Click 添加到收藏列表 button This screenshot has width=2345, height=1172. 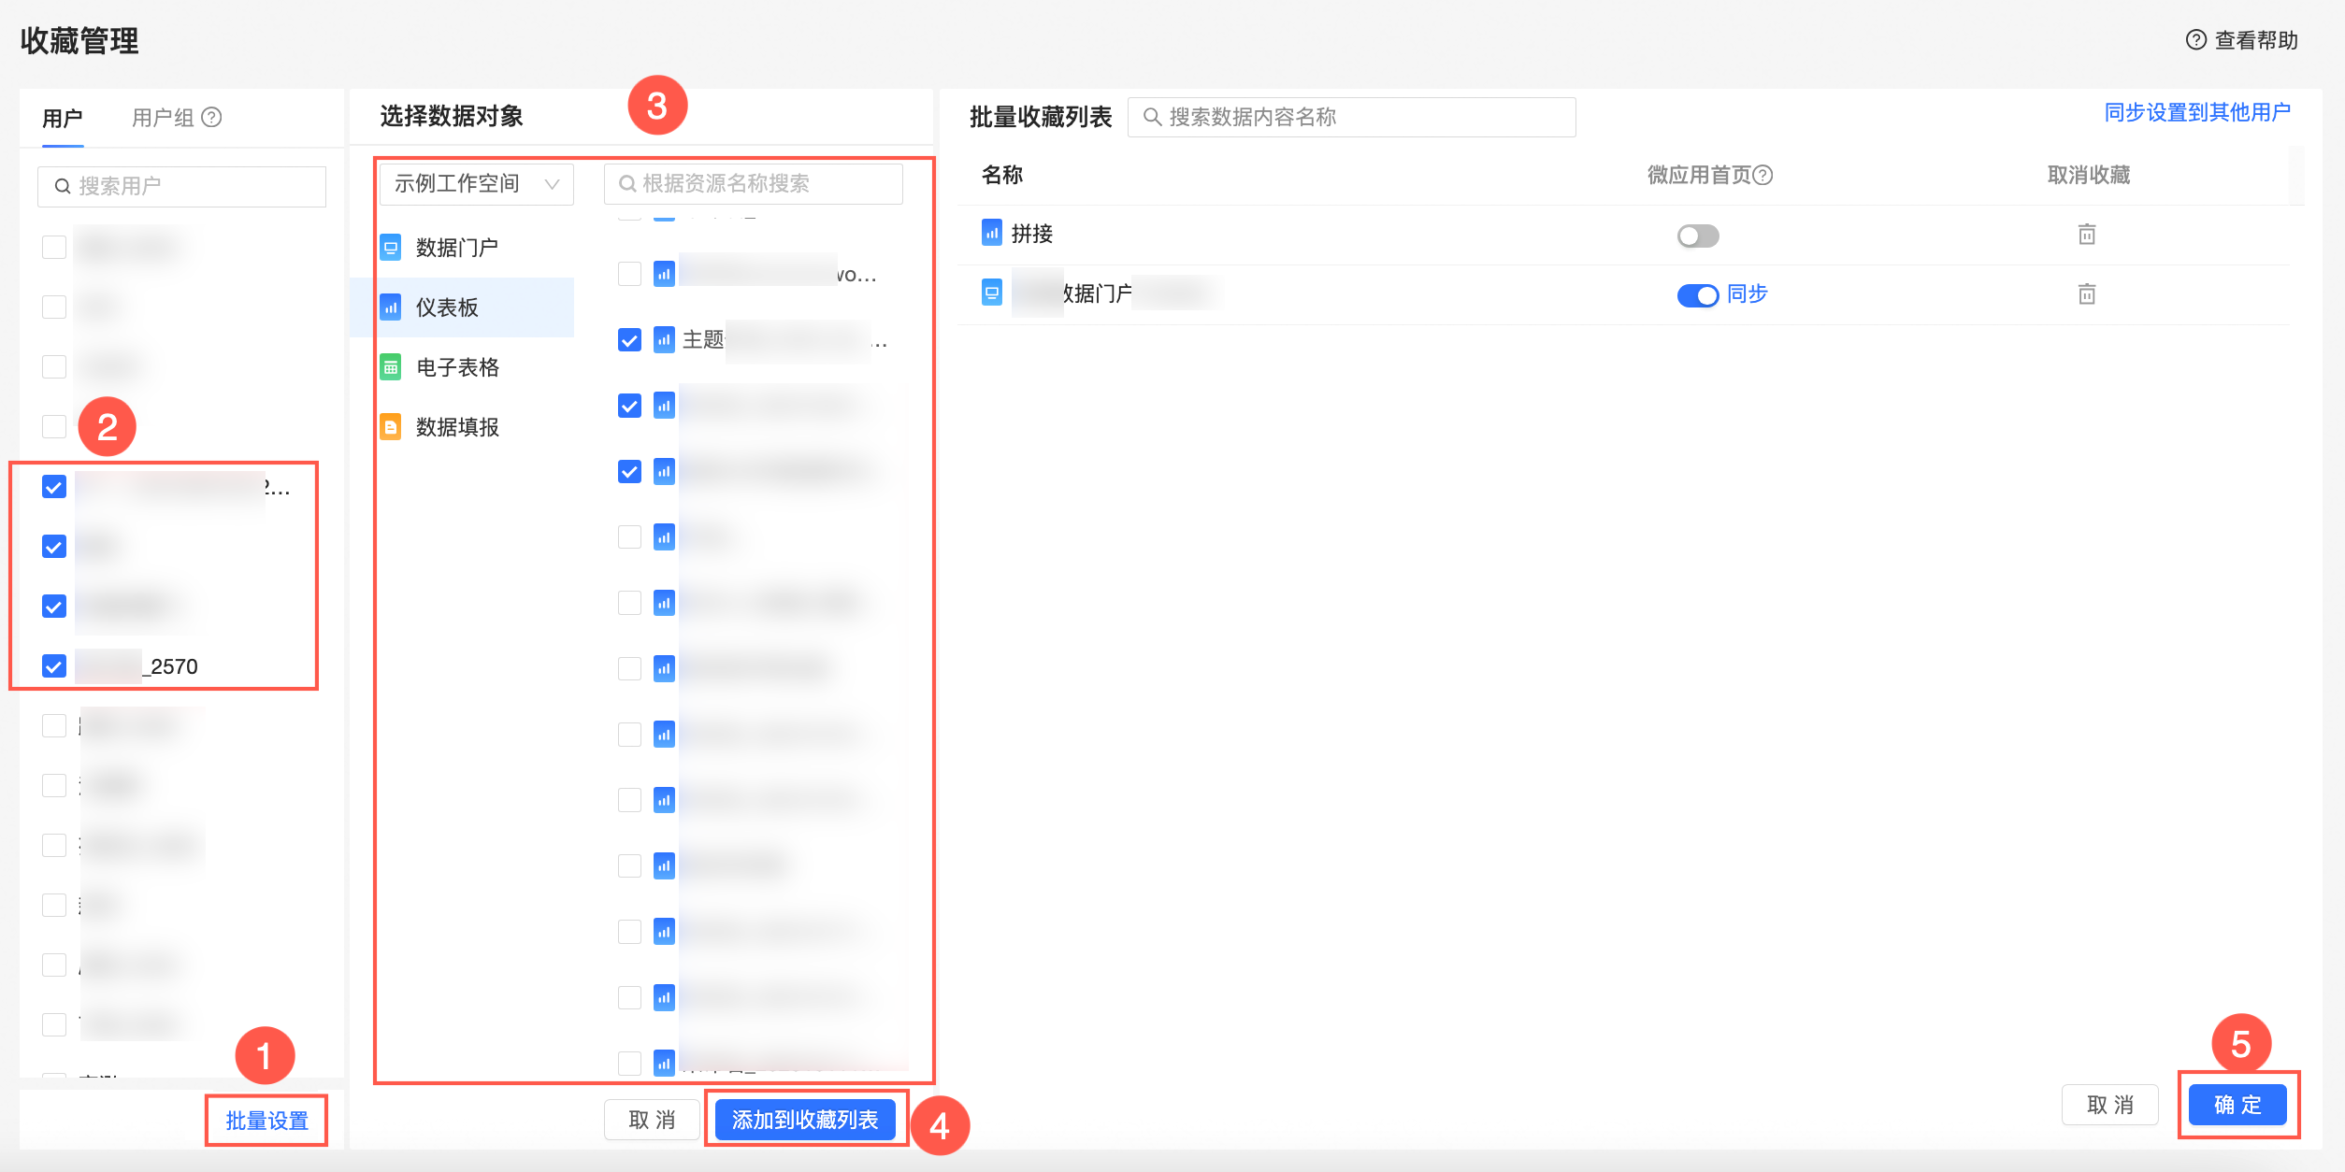pyautogui.click(x=804, y=1120)
